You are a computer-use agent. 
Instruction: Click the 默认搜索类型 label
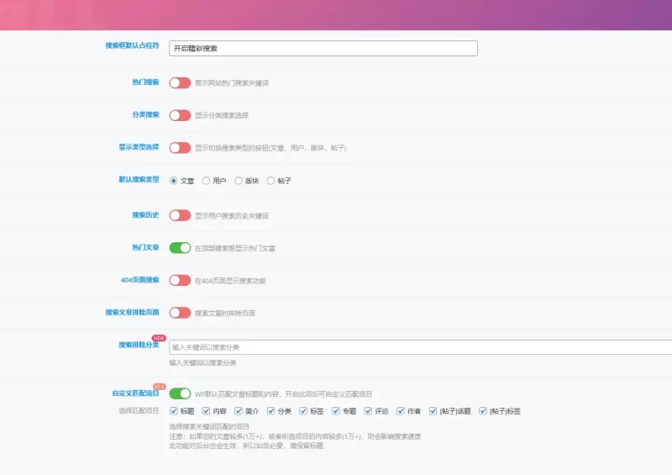click(x=139, y=179)
